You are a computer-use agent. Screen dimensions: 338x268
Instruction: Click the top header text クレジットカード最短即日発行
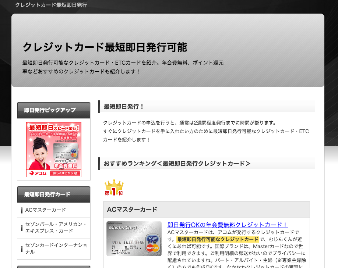[x=51, y=5]
